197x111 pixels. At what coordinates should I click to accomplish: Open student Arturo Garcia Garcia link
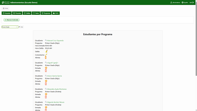click(54, 76)
